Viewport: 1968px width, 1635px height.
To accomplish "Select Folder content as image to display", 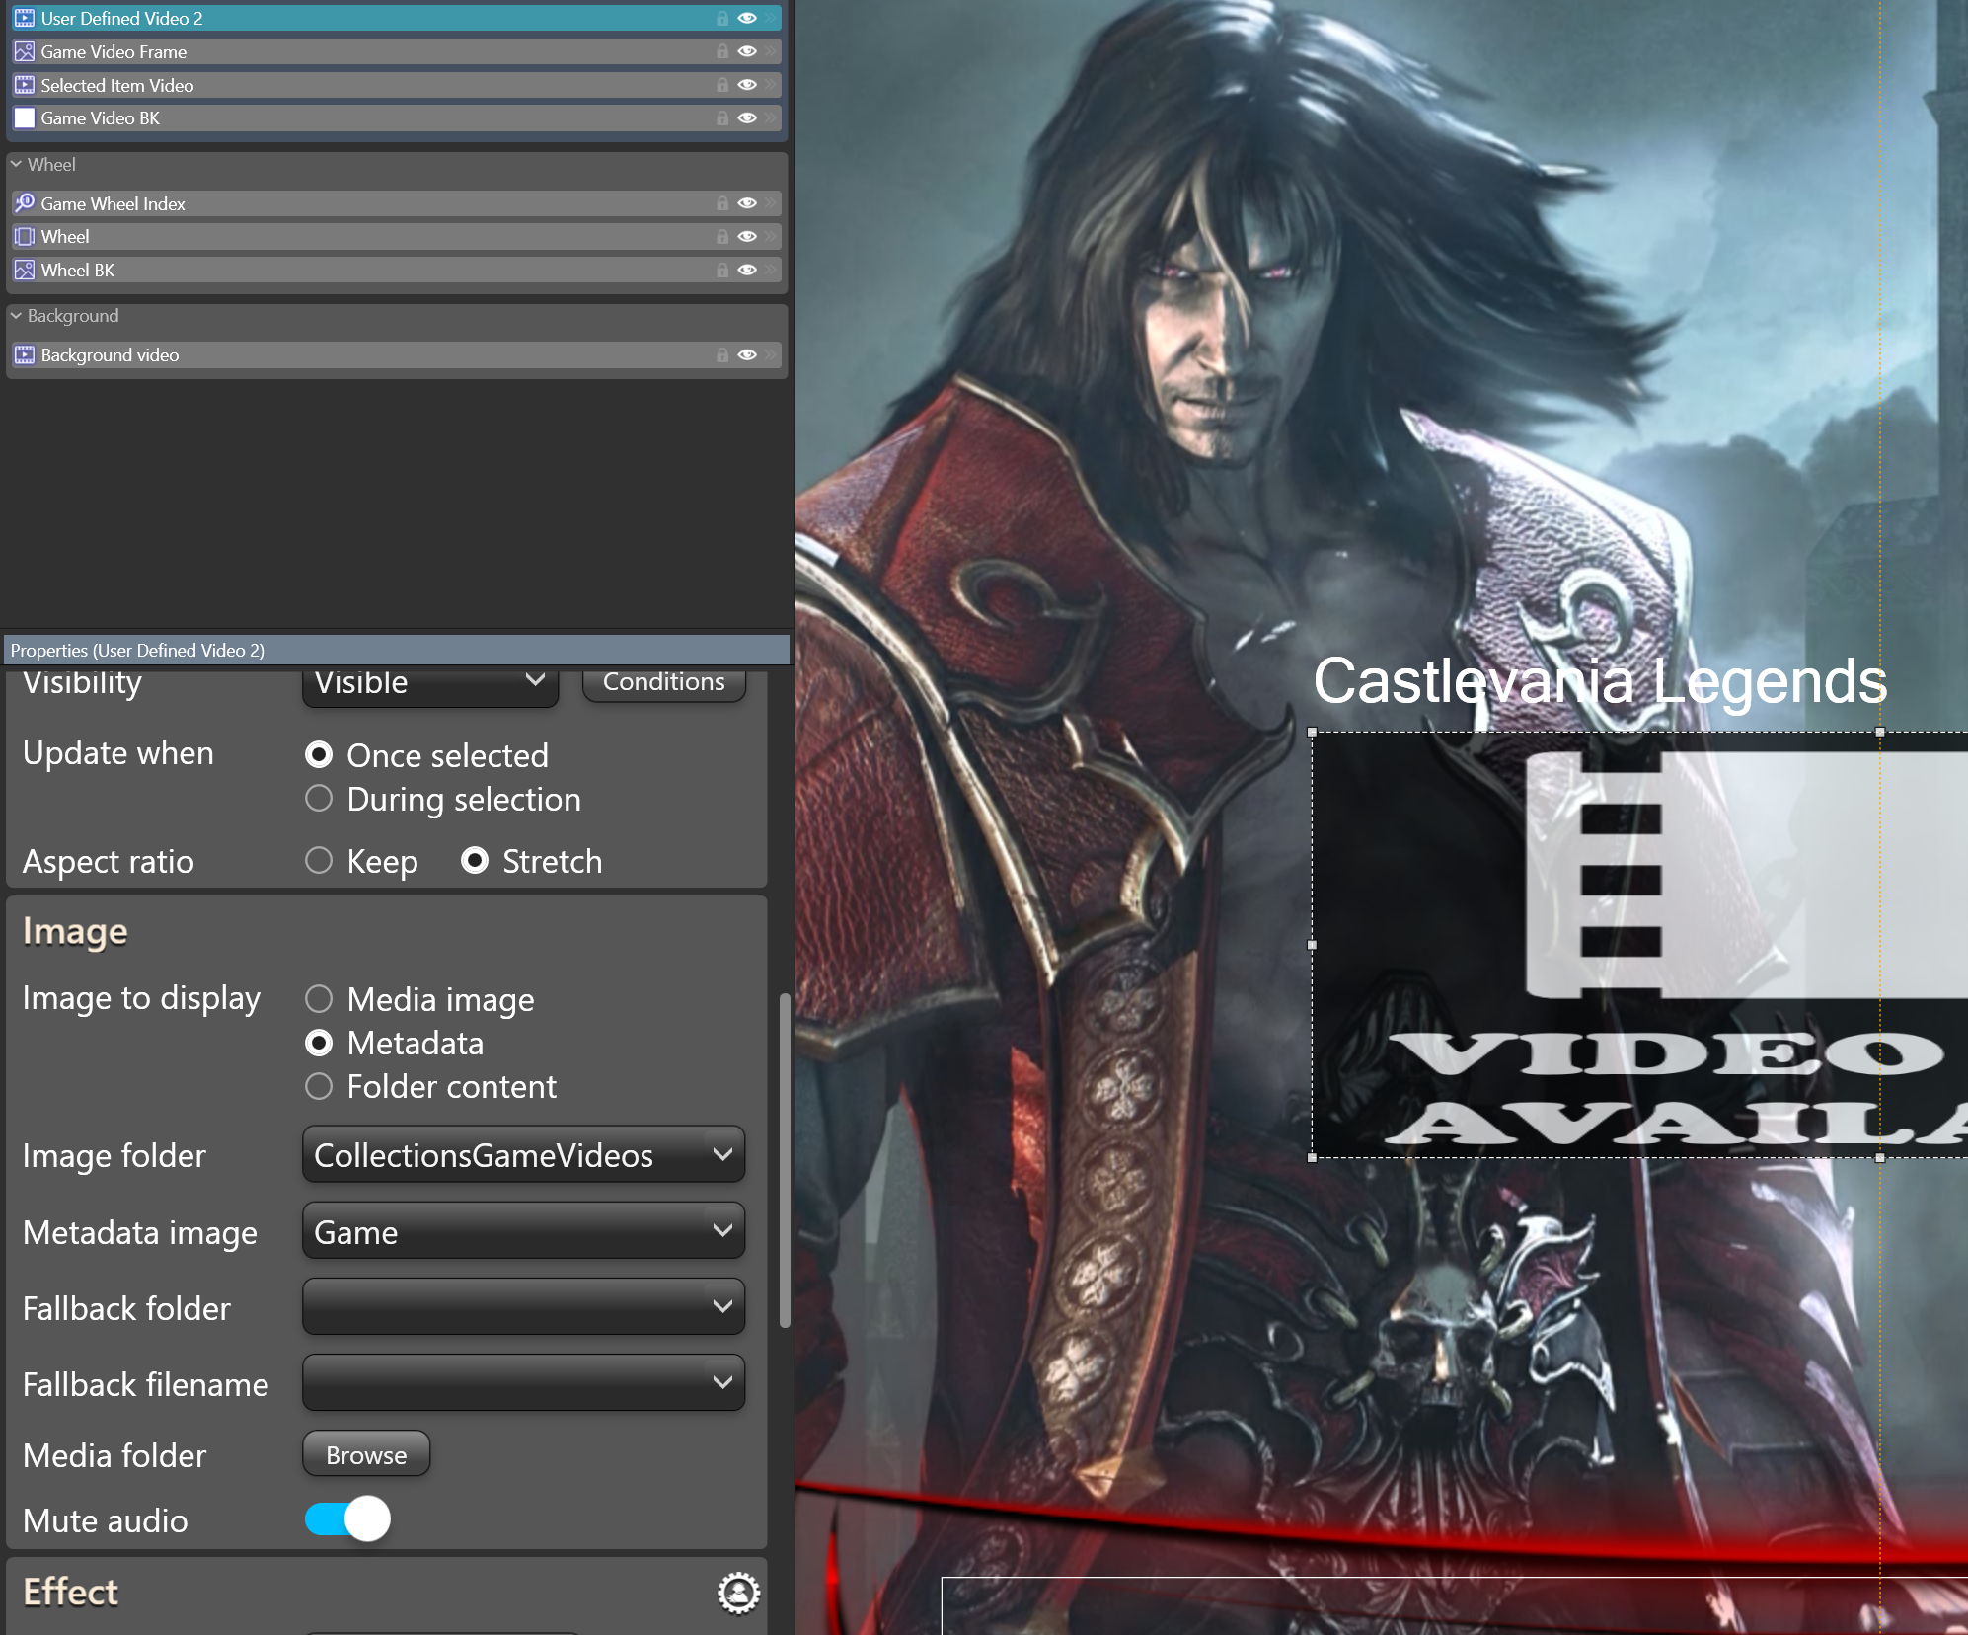I will tap(319, 1086).
